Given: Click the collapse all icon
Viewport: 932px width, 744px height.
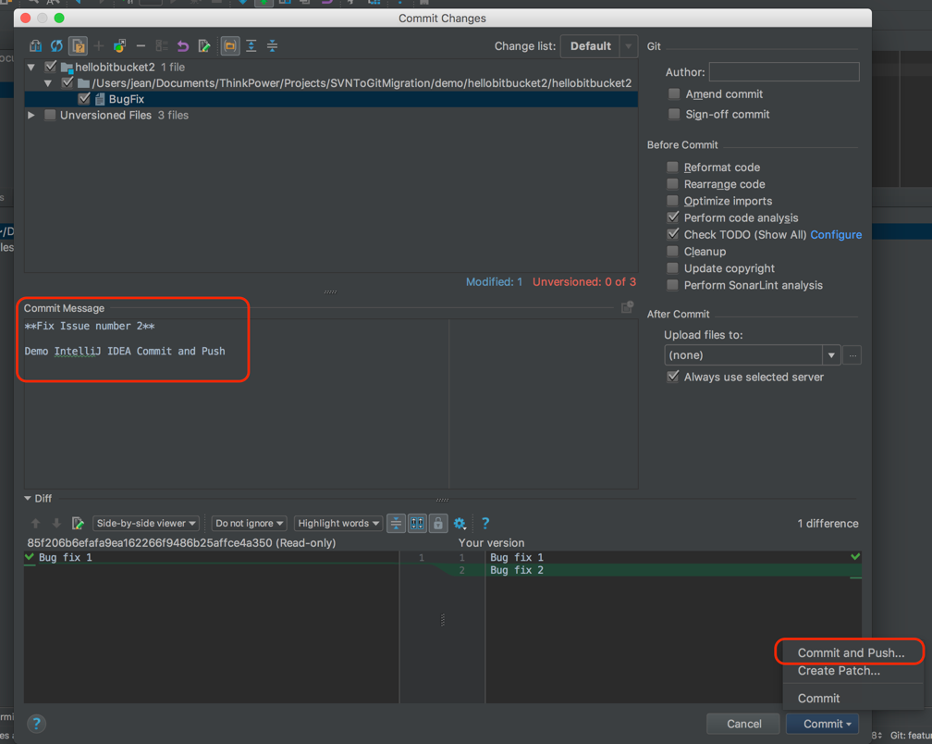Looking at the screenshot, I should (x=272, y=45).
